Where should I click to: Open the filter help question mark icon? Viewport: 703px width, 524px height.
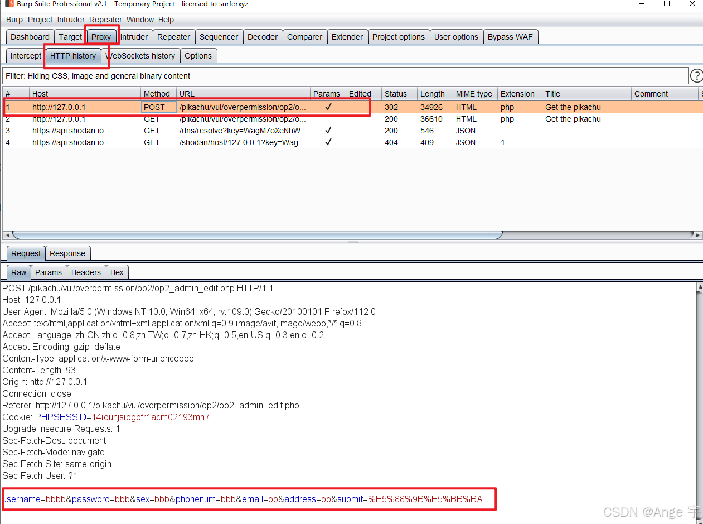pyautogui.click(x=696, y=76)
